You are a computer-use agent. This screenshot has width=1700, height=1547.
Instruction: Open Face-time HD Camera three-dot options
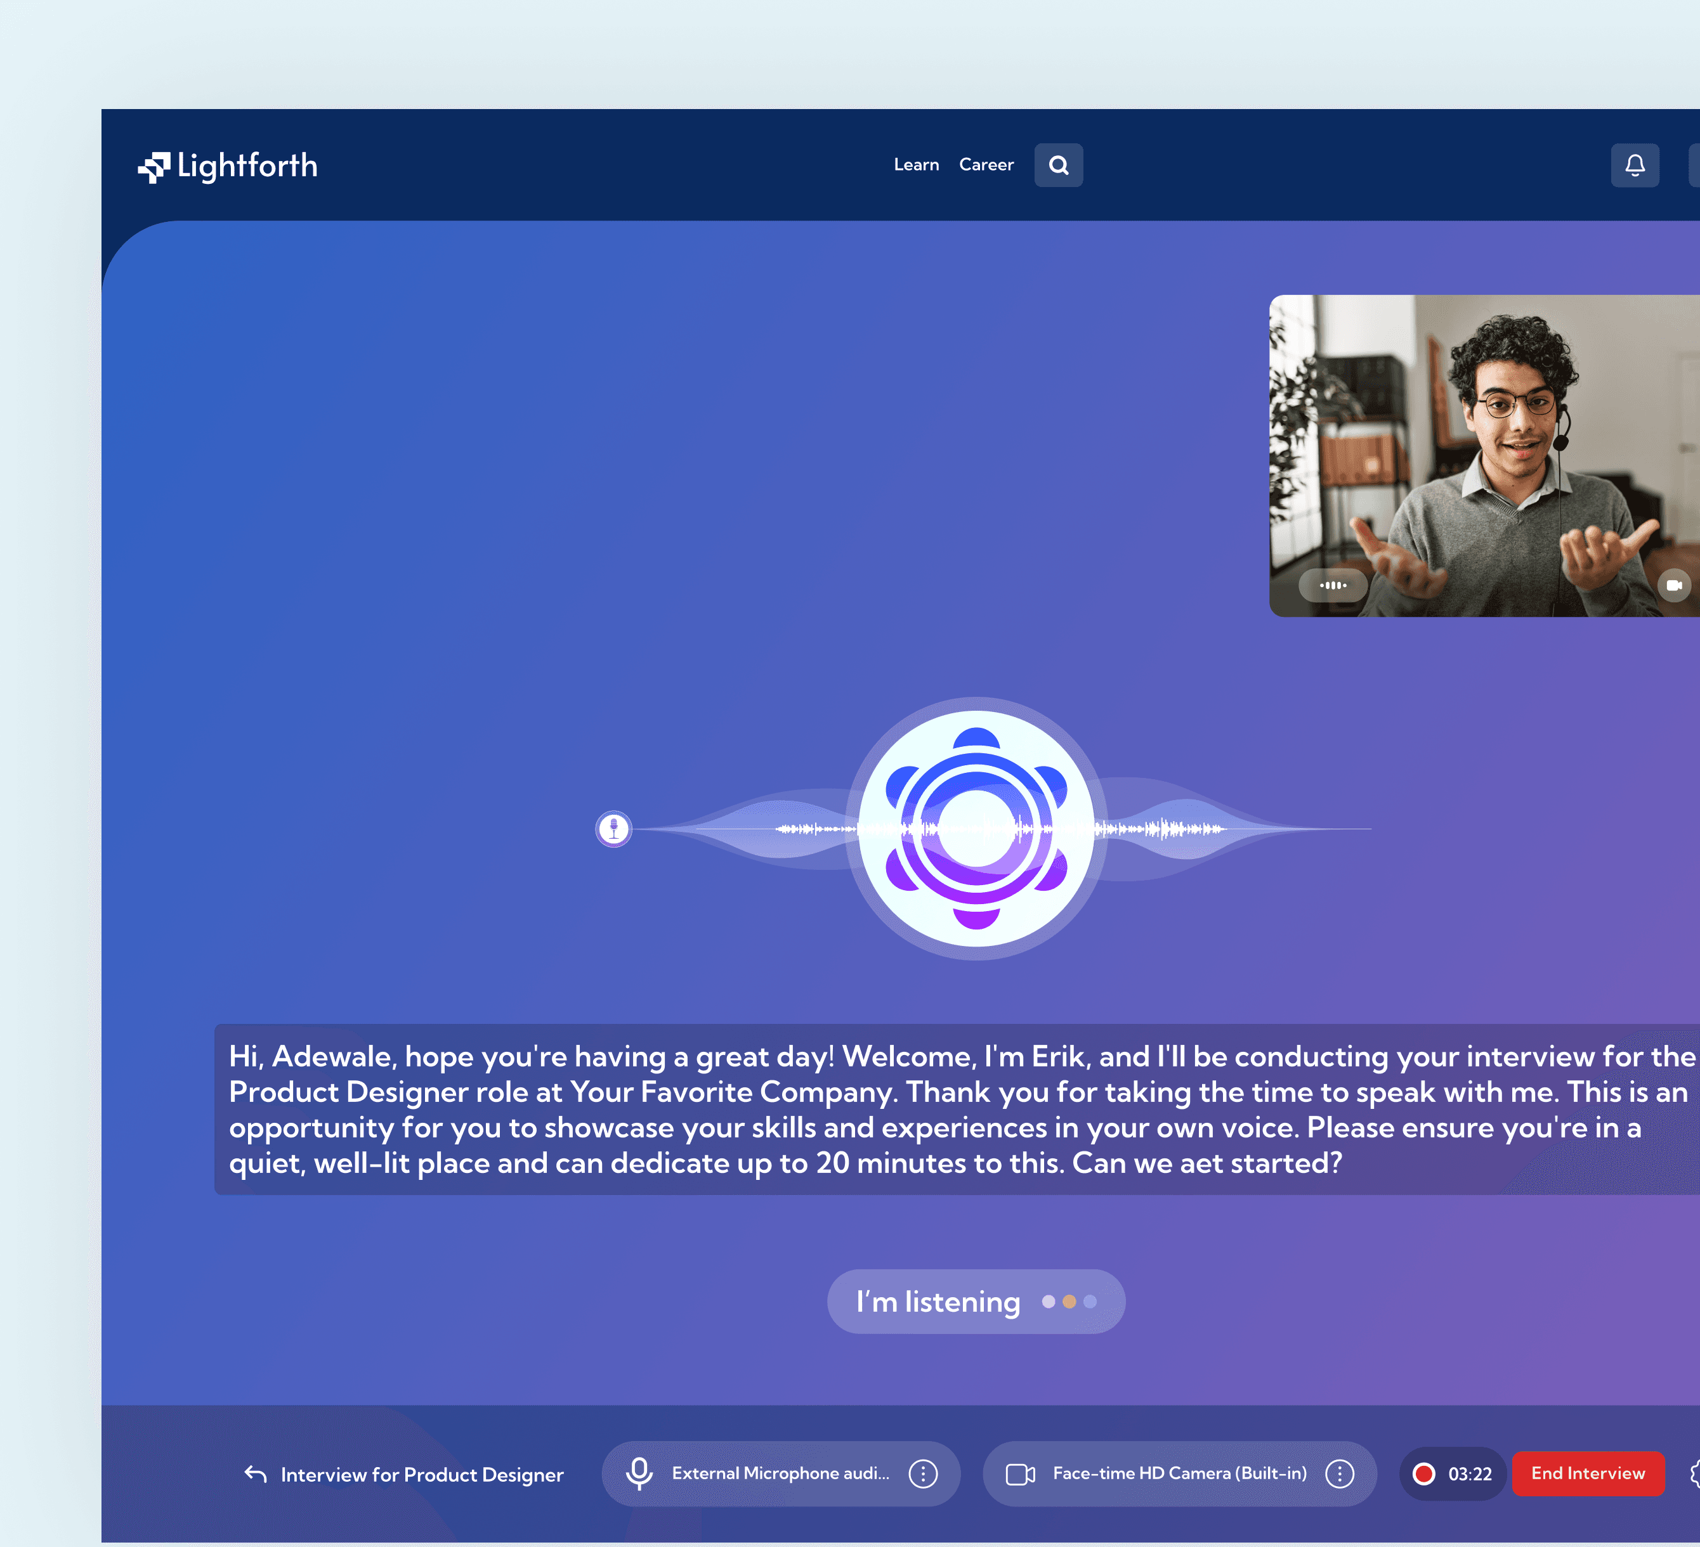(1339, 1473)
